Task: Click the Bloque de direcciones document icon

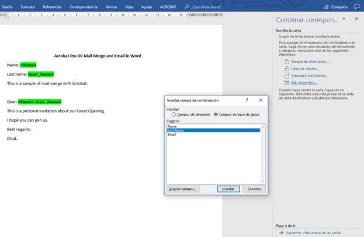Action: tap(287, 62)
